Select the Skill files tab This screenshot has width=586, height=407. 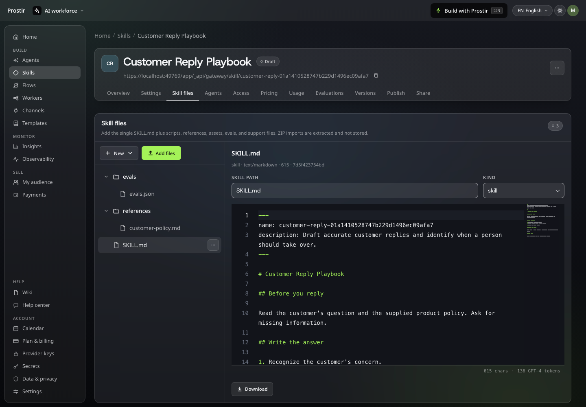coord(183,93)
